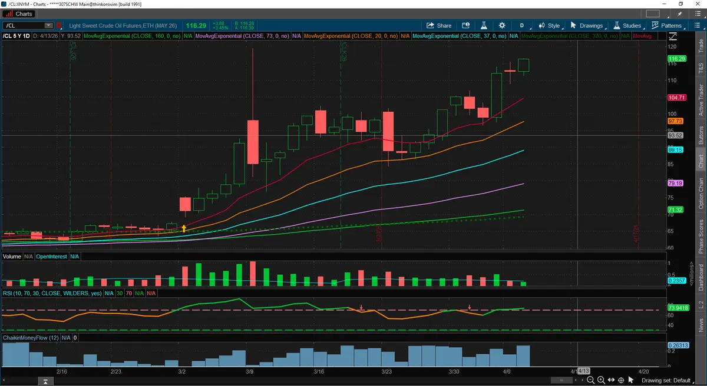Screen dimensions: 707x386
Task: Click the red clipboard link icon beside symbol
Action: coord(59,25)
